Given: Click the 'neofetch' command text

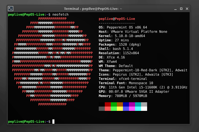Looking at the screenshot, I should point(60,15).
